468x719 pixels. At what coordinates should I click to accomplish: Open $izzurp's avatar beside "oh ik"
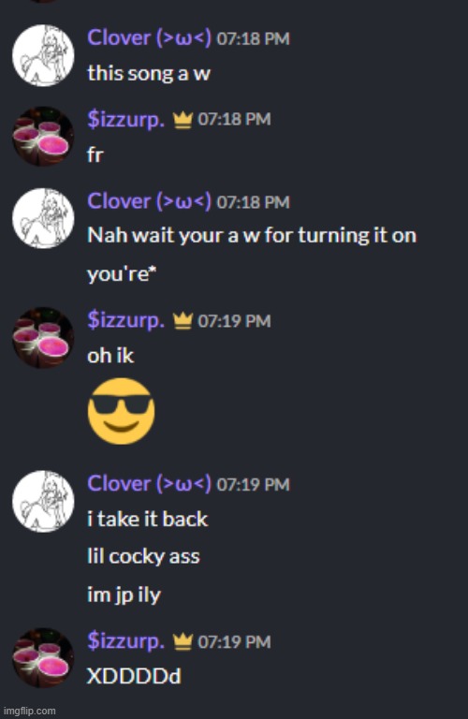(x=43, y=337)
